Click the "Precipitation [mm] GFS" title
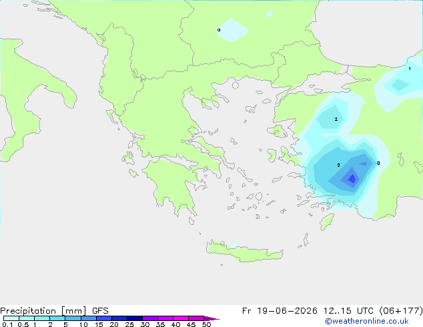423x327 pixels. 54,311
